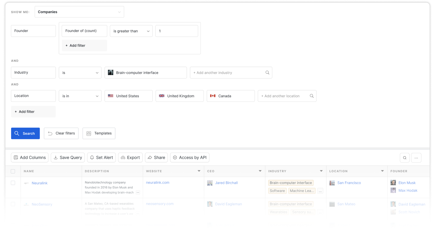Screen dimensions: 435x231
Task: Click the Founder column header
Action: pyautogui.click(x=399, y=171)
